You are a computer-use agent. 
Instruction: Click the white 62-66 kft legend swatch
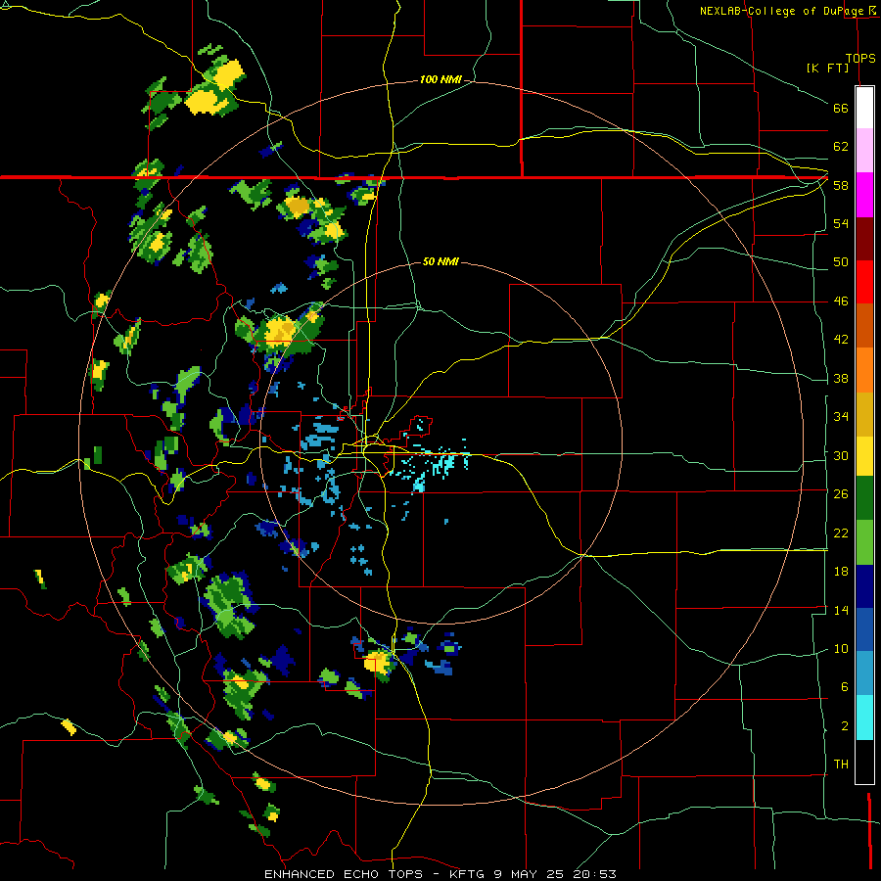864,108
